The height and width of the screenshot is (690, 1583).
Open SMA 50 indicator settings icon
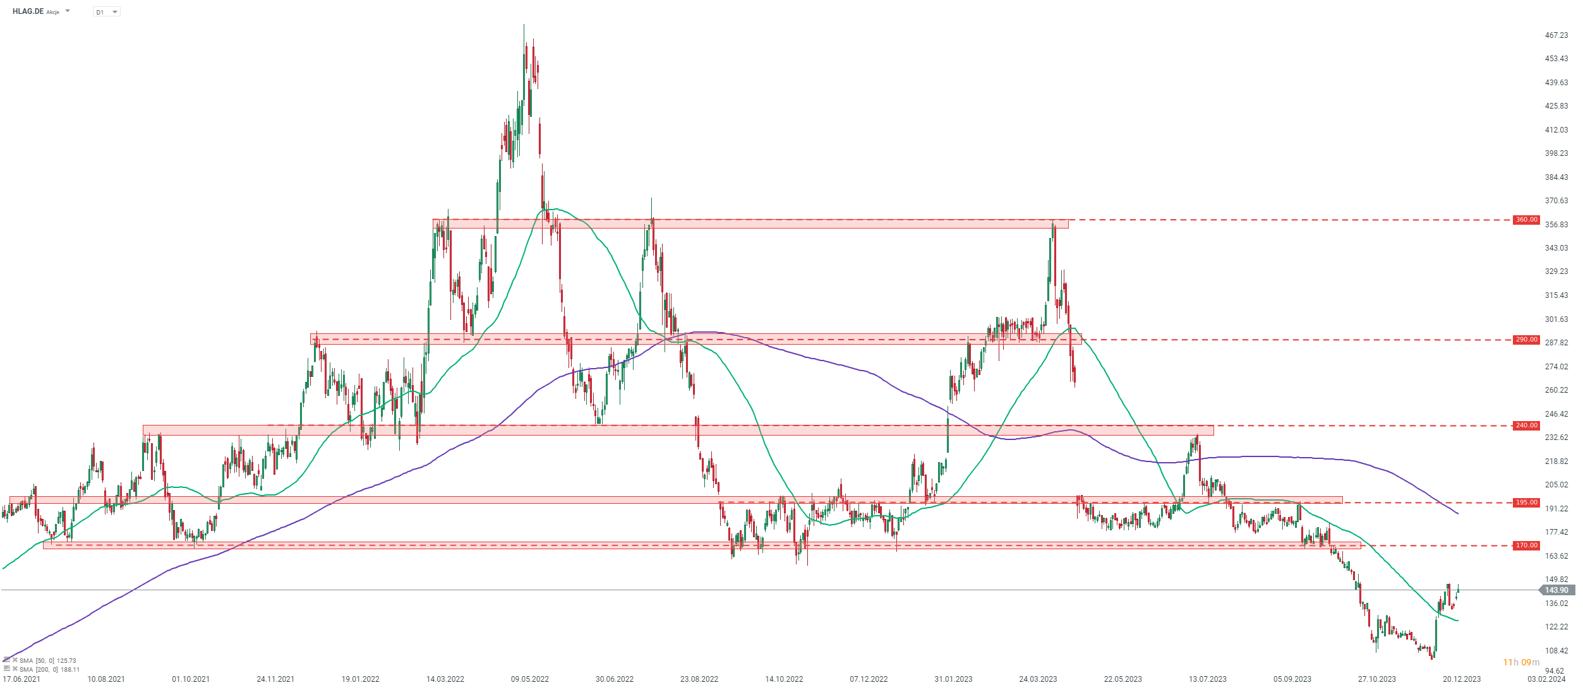pyautogui.click(x=7, y=660)
